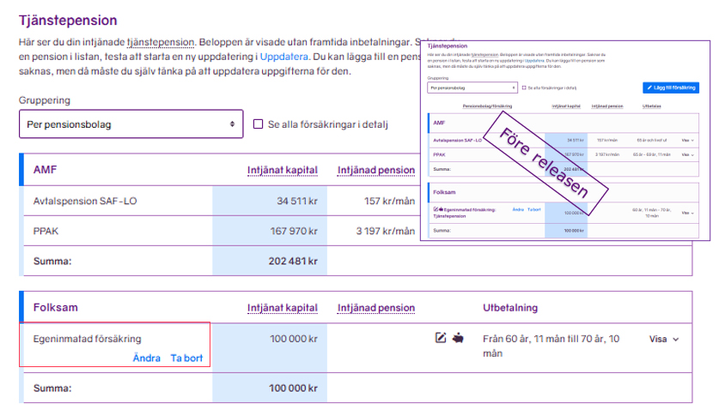Click the piggy bank icon in Folksam row
This screenshot has height=416, width=719.
(x=460, y=338)
